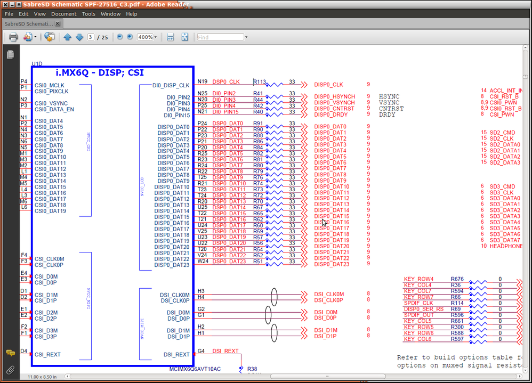
Task: Click the Find search field
Action: (x=220, y=37)
